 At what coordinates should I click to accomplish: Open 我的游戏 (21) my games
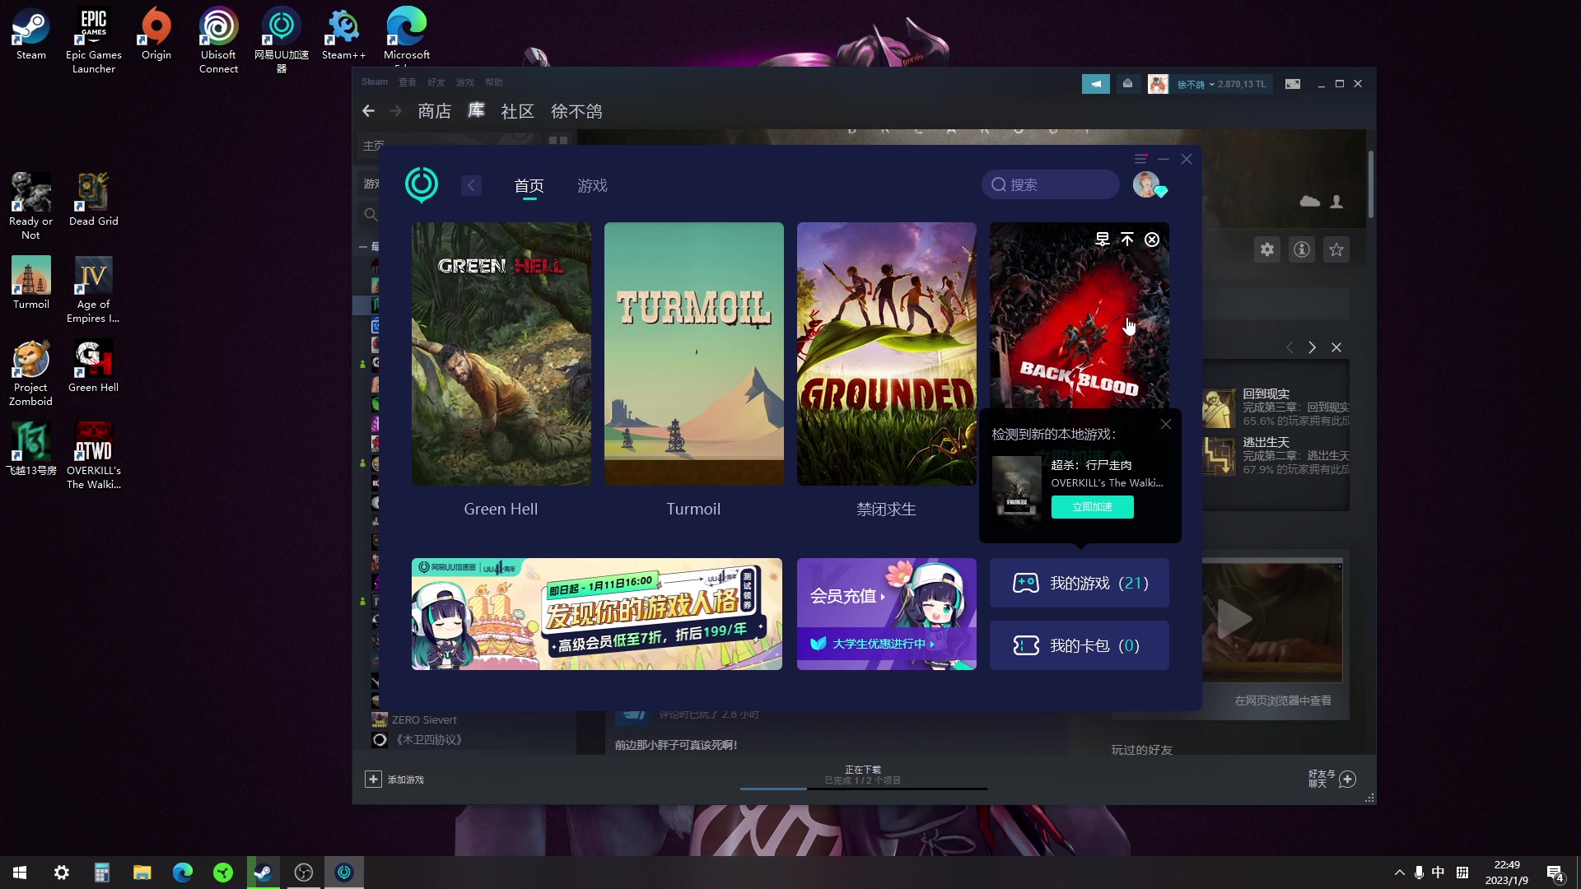click(x=1080, y=584)
